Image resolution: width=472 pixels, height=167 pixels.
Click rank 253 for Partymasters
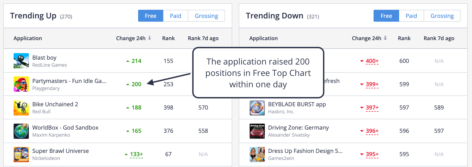coord(168,84)
